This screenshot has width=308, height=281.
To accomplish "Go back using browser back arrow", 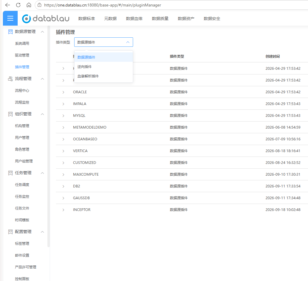I will pyautogui.click(x=8, y=5).
